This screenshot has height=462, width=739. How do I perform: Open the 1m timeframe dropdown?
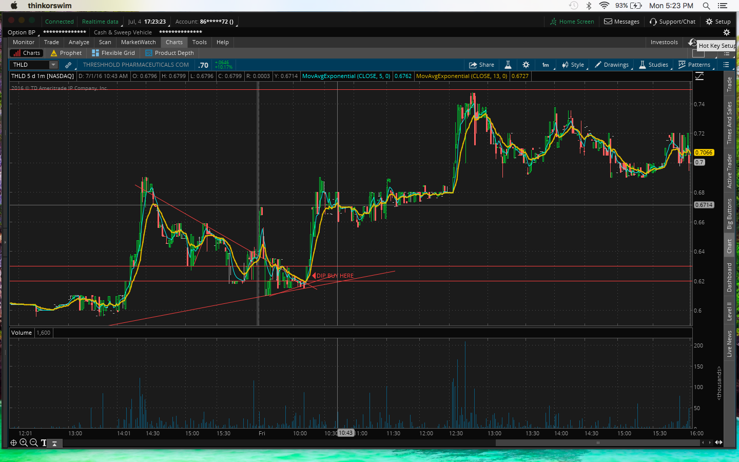pyautogui.click(x=546, y=65)
